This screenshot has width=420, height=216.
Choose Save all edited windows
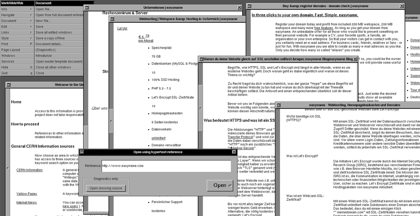click(x=59, y=33)
